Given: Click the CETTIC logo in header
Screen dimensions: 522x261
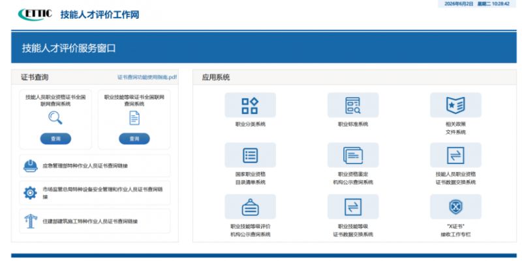Looking at the screenshot, I should [35, 14].
